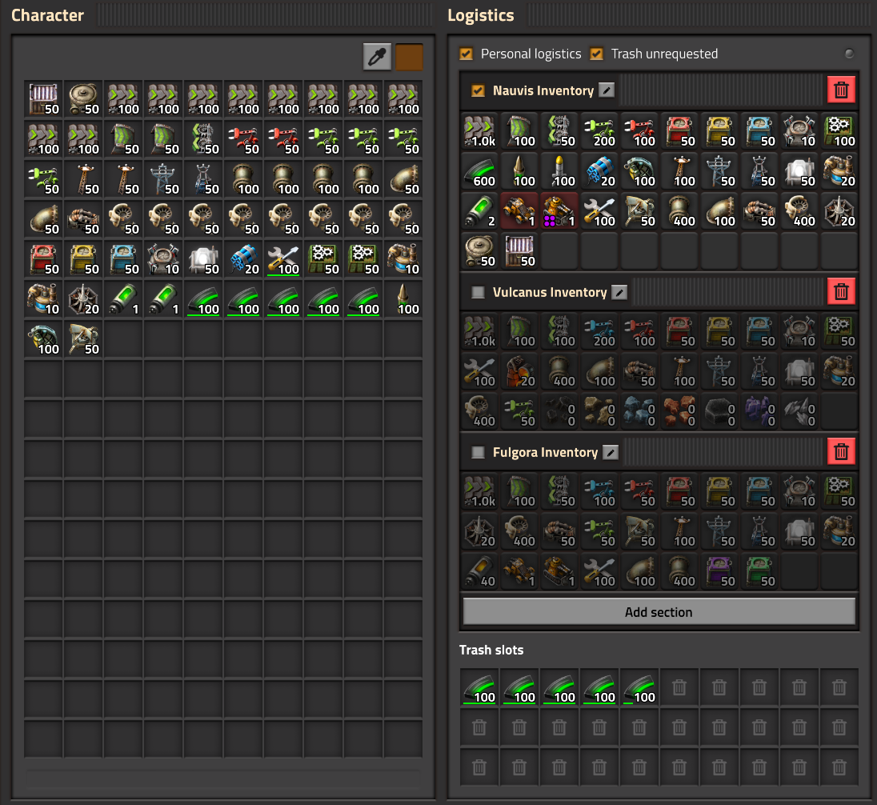Screen dimensions: 877x805
Task: Select the Nauvis green fuel cell request
Action: point(480,212)
